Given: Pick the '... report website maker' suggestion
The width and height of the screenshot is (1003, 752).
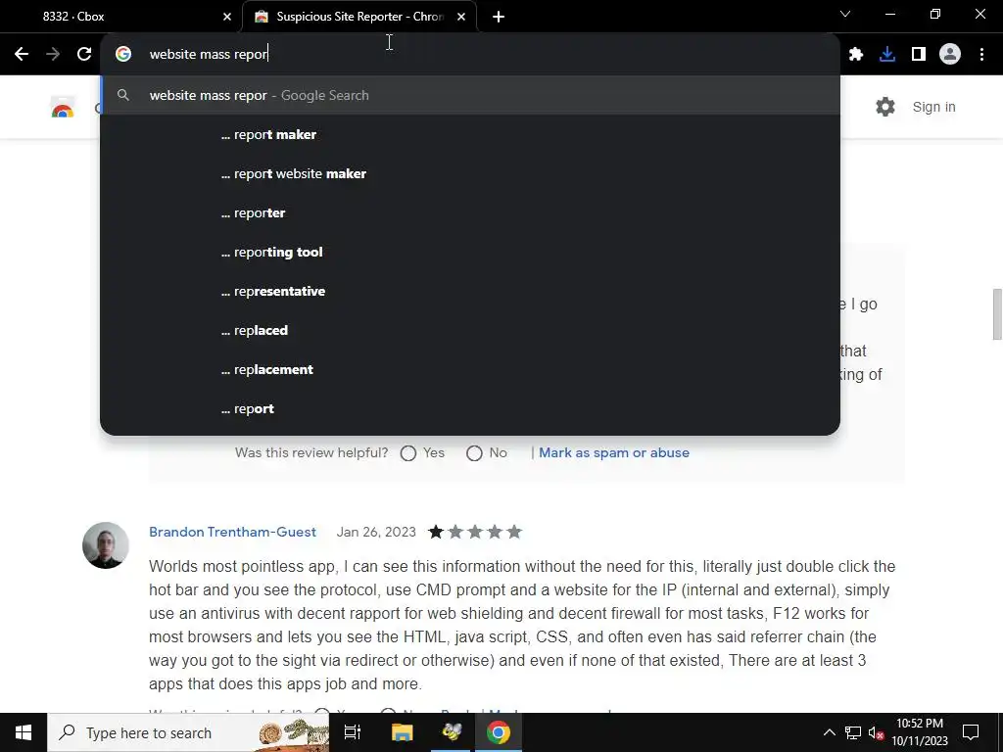Looking at the screenshot, I should [x=470, y=174].
